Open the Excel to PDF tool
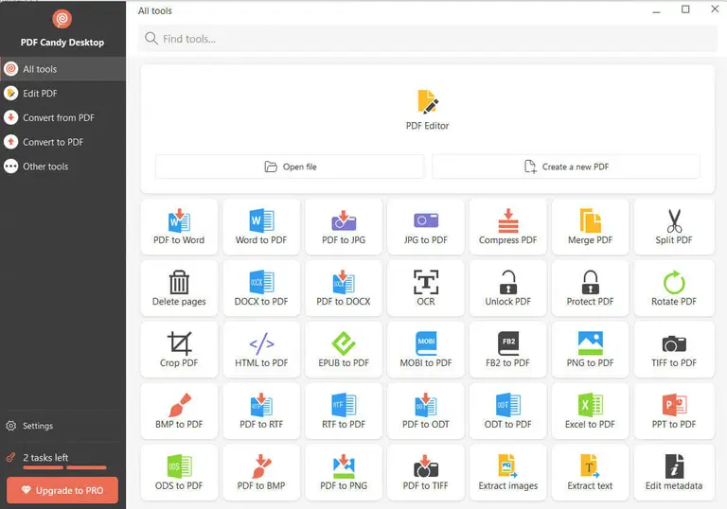This screenshot has width=727, height=509. pos(591,411)
